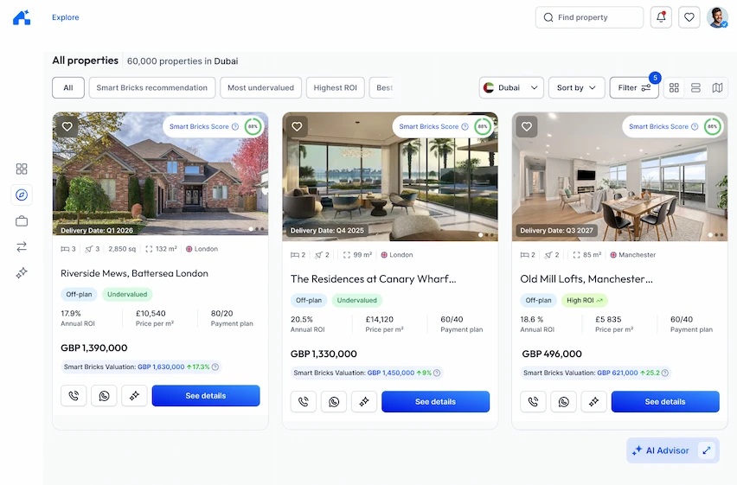This screenshot has height=485, width=737.
Task: See details for GBP 1,330,000 property
Action: click(435, 402)
